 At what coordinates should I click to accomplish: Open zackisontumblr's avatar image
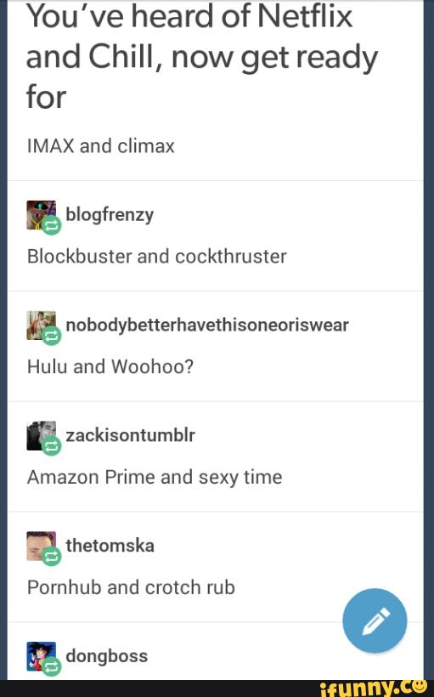point(42,435)
